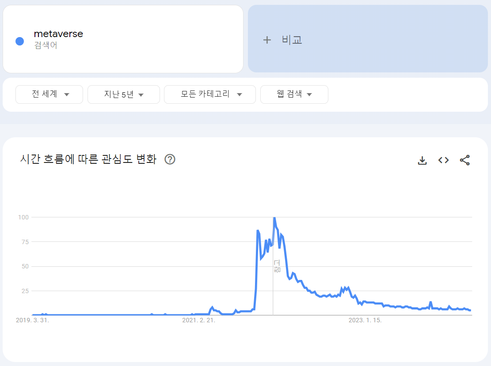
Task: Switch focus to the 비교 comparison panel
Action: (367, 40)
